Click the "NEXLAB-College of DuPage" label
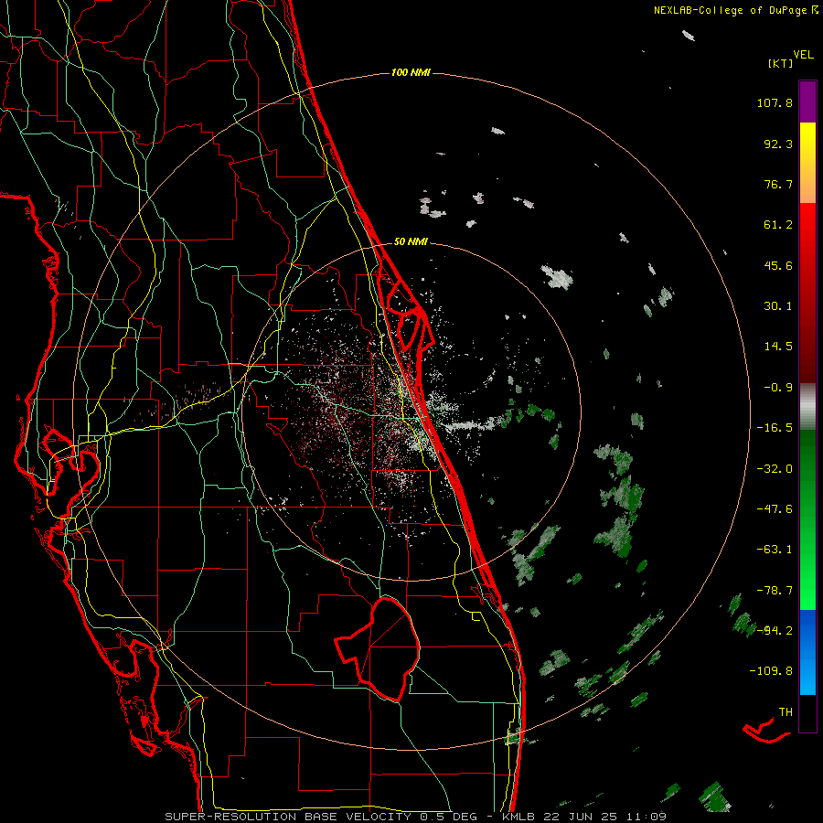This screenshot has height=823, width=823. point(731,10)
